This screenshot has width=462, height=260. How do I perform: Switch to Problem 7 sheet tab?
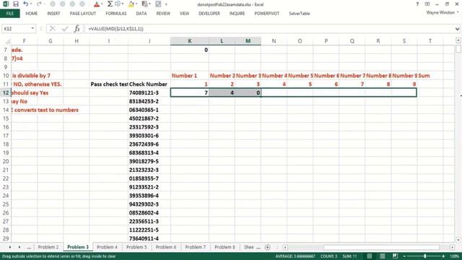click(196, 247)
